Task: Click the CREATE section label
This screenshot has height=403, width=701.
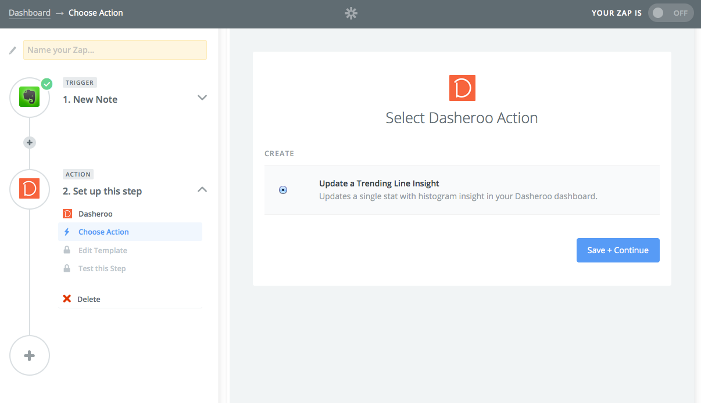Action: pyautogui.click(x=279, y=154)
